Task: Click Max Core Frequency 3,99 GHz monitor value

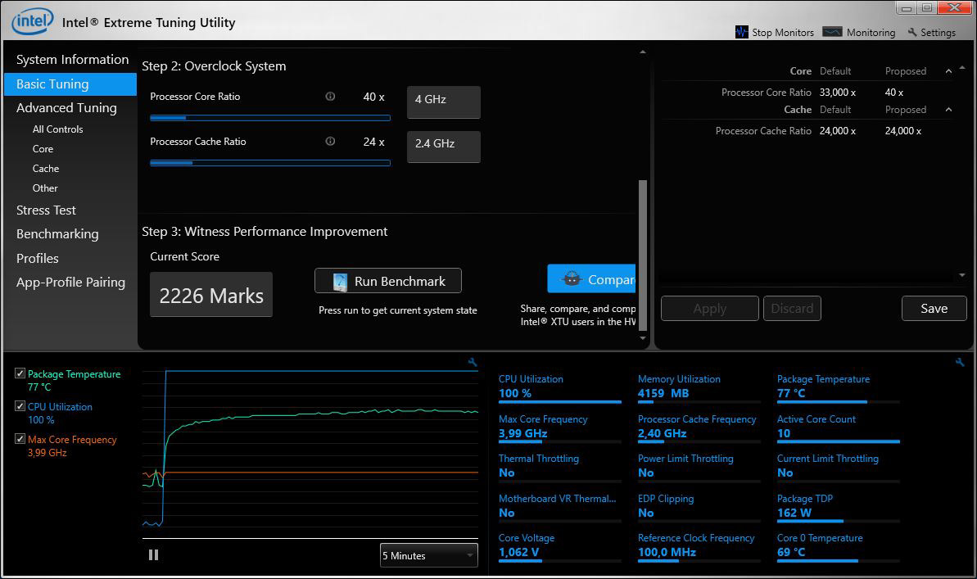Action: 522,433
